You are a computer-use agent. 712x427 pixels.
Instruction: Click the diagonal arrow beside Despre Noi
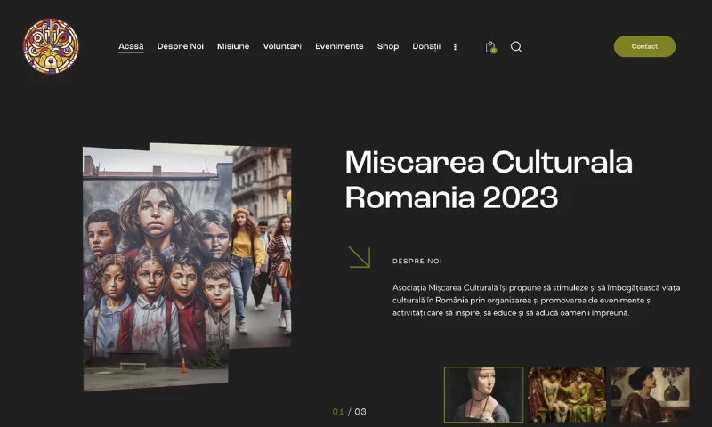(359, 257)
